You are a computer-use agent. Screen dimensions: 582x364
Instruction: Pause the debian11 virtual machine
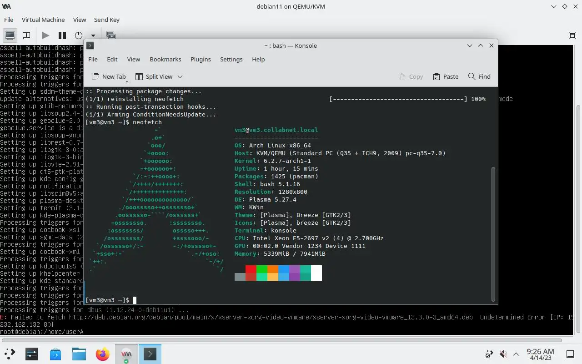click(62, 35)
